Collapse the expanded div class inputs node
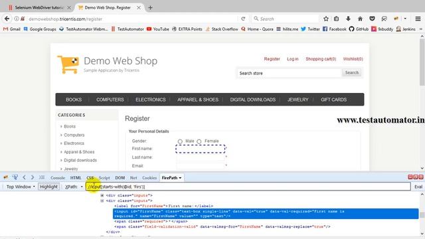This screenshot has height=239, width=425. click(102, 200)
